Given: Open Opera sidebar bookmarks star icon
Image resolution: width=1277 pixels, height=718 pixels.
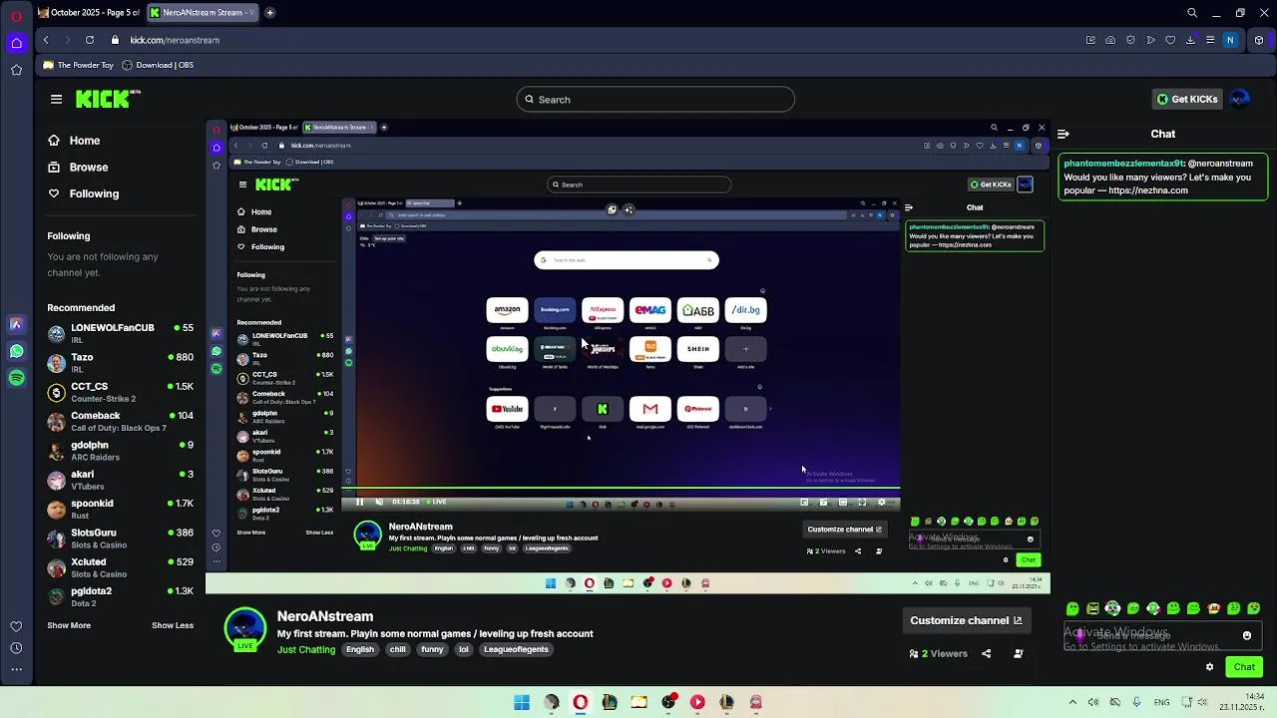Looking at the screenshot, I should coord(16,70).
